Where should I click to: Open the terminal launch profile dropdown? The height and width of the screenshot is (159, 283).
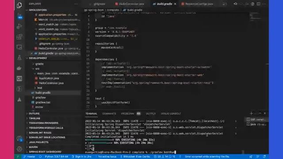(x=255, y=114)
